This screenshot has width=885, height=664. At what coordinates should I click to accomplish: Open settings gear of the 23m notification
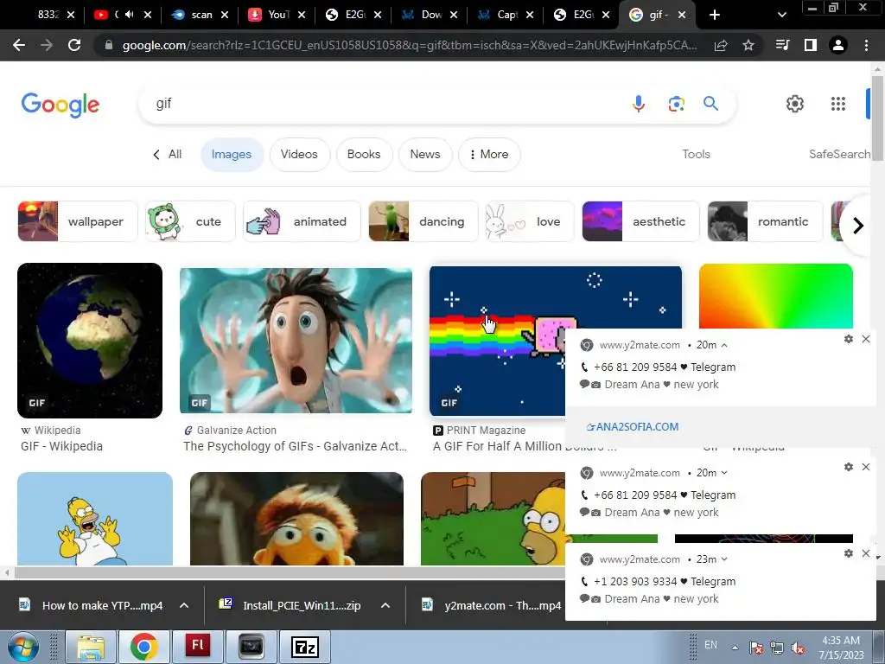pyautogui.click(x=849, y=553)
